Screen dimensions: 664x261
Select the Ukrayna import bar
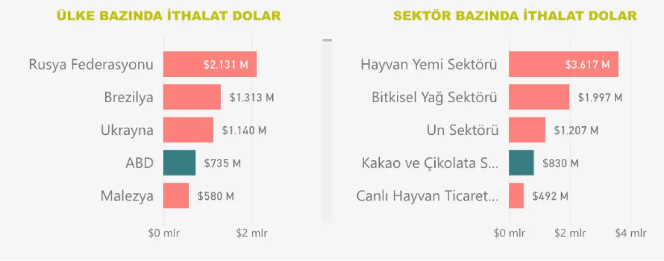[188, 130]
